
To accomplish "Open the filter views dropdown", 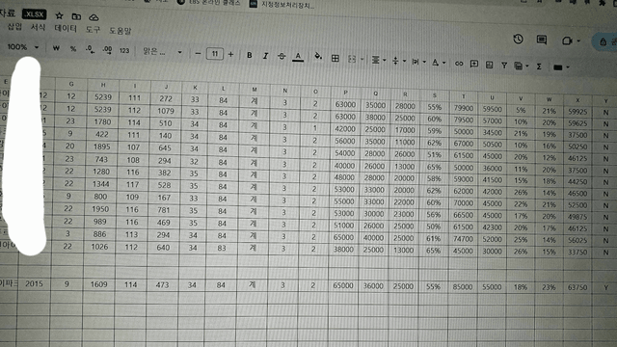I will (x=522, y=67).
